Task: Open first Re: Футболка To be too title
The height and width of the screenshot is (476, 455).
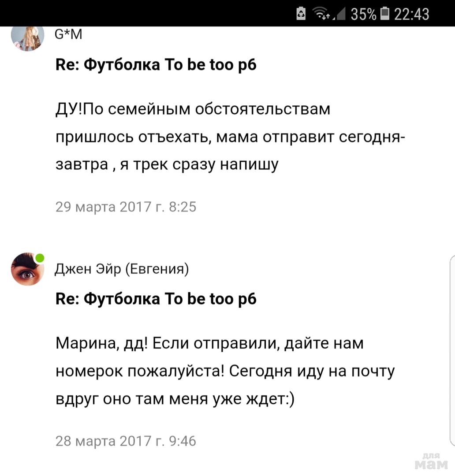Action: click(156, 65)
